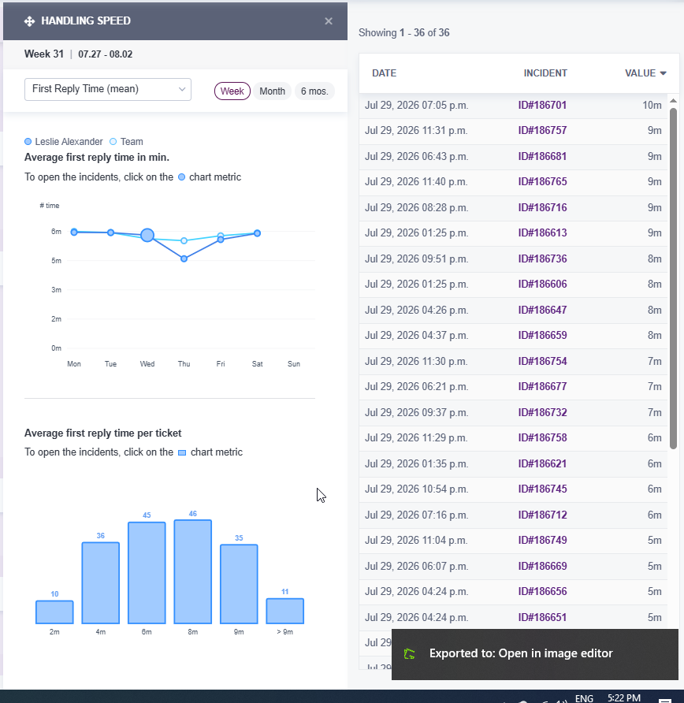
Task: Click the > 9m bar with value 11
Action: 285,611
